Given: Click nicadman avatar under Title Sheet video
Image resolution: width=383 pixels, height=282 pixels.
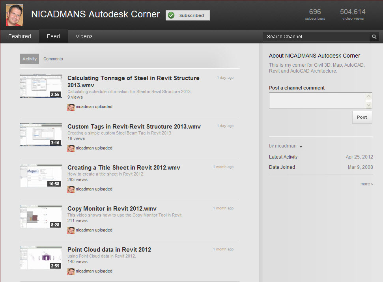Looking at the screenshot, I should coord(71,189).
